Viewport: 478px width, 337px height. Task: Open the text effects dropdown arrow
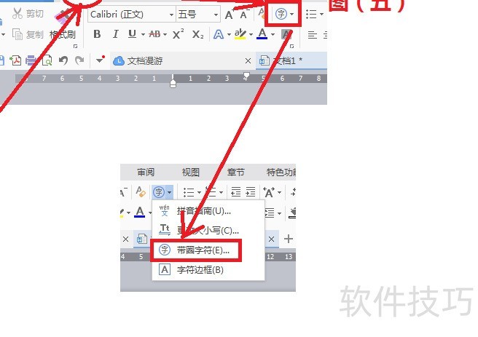pyautogui.click(x=229, y=35)
